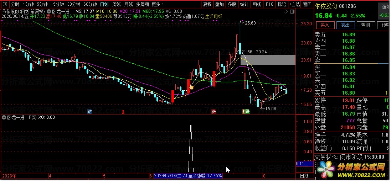Click the 买五 price 16.80 row
391x181 pixels.
(x=351, y=93)
